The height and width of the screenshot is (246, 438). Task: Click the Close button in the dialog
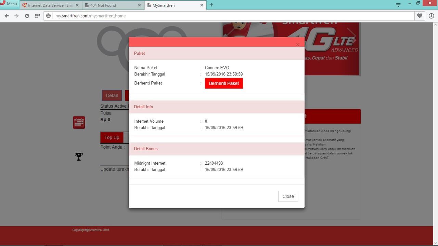(x=288, y=196)
